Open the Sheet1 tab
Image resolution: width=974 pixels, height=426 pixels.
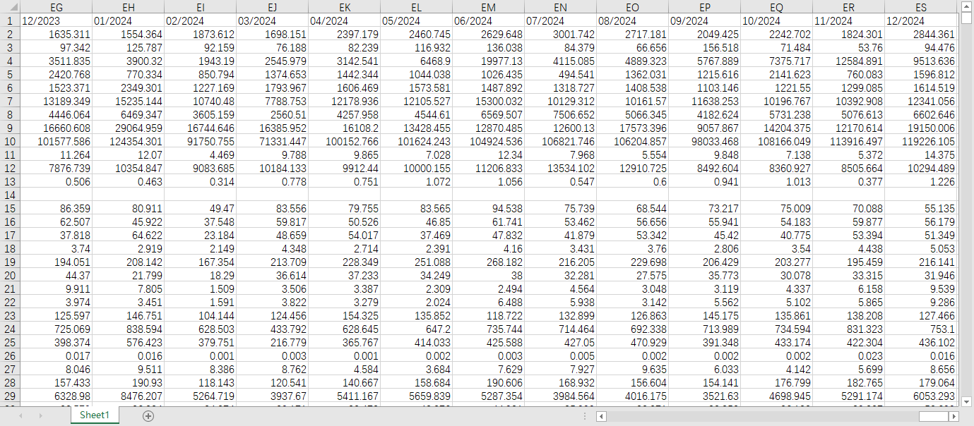[95, 415]
